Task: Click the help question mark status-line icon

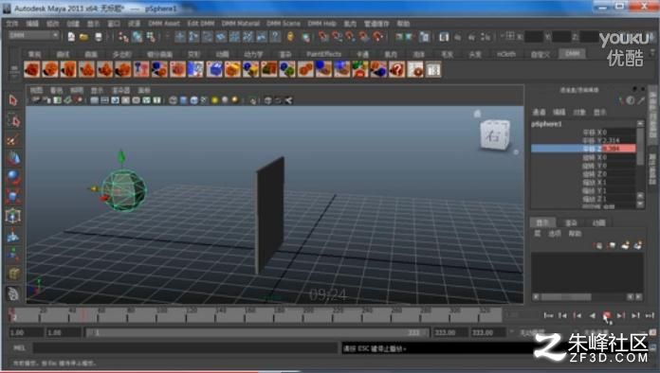Action: click(275, 37)
